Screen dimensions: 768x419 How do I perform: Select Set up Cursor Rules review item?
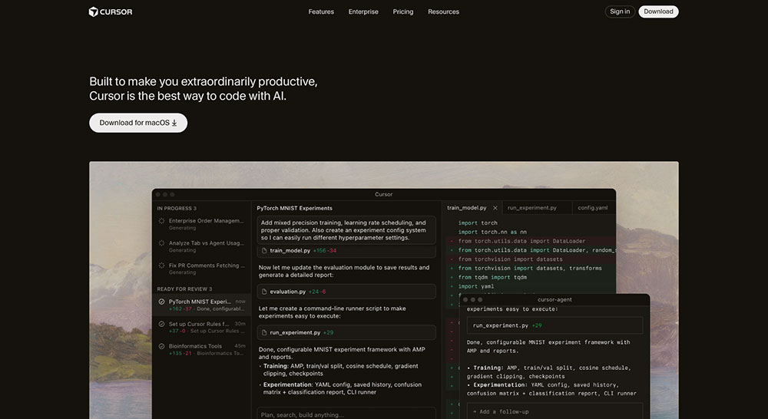coord(202,327)
